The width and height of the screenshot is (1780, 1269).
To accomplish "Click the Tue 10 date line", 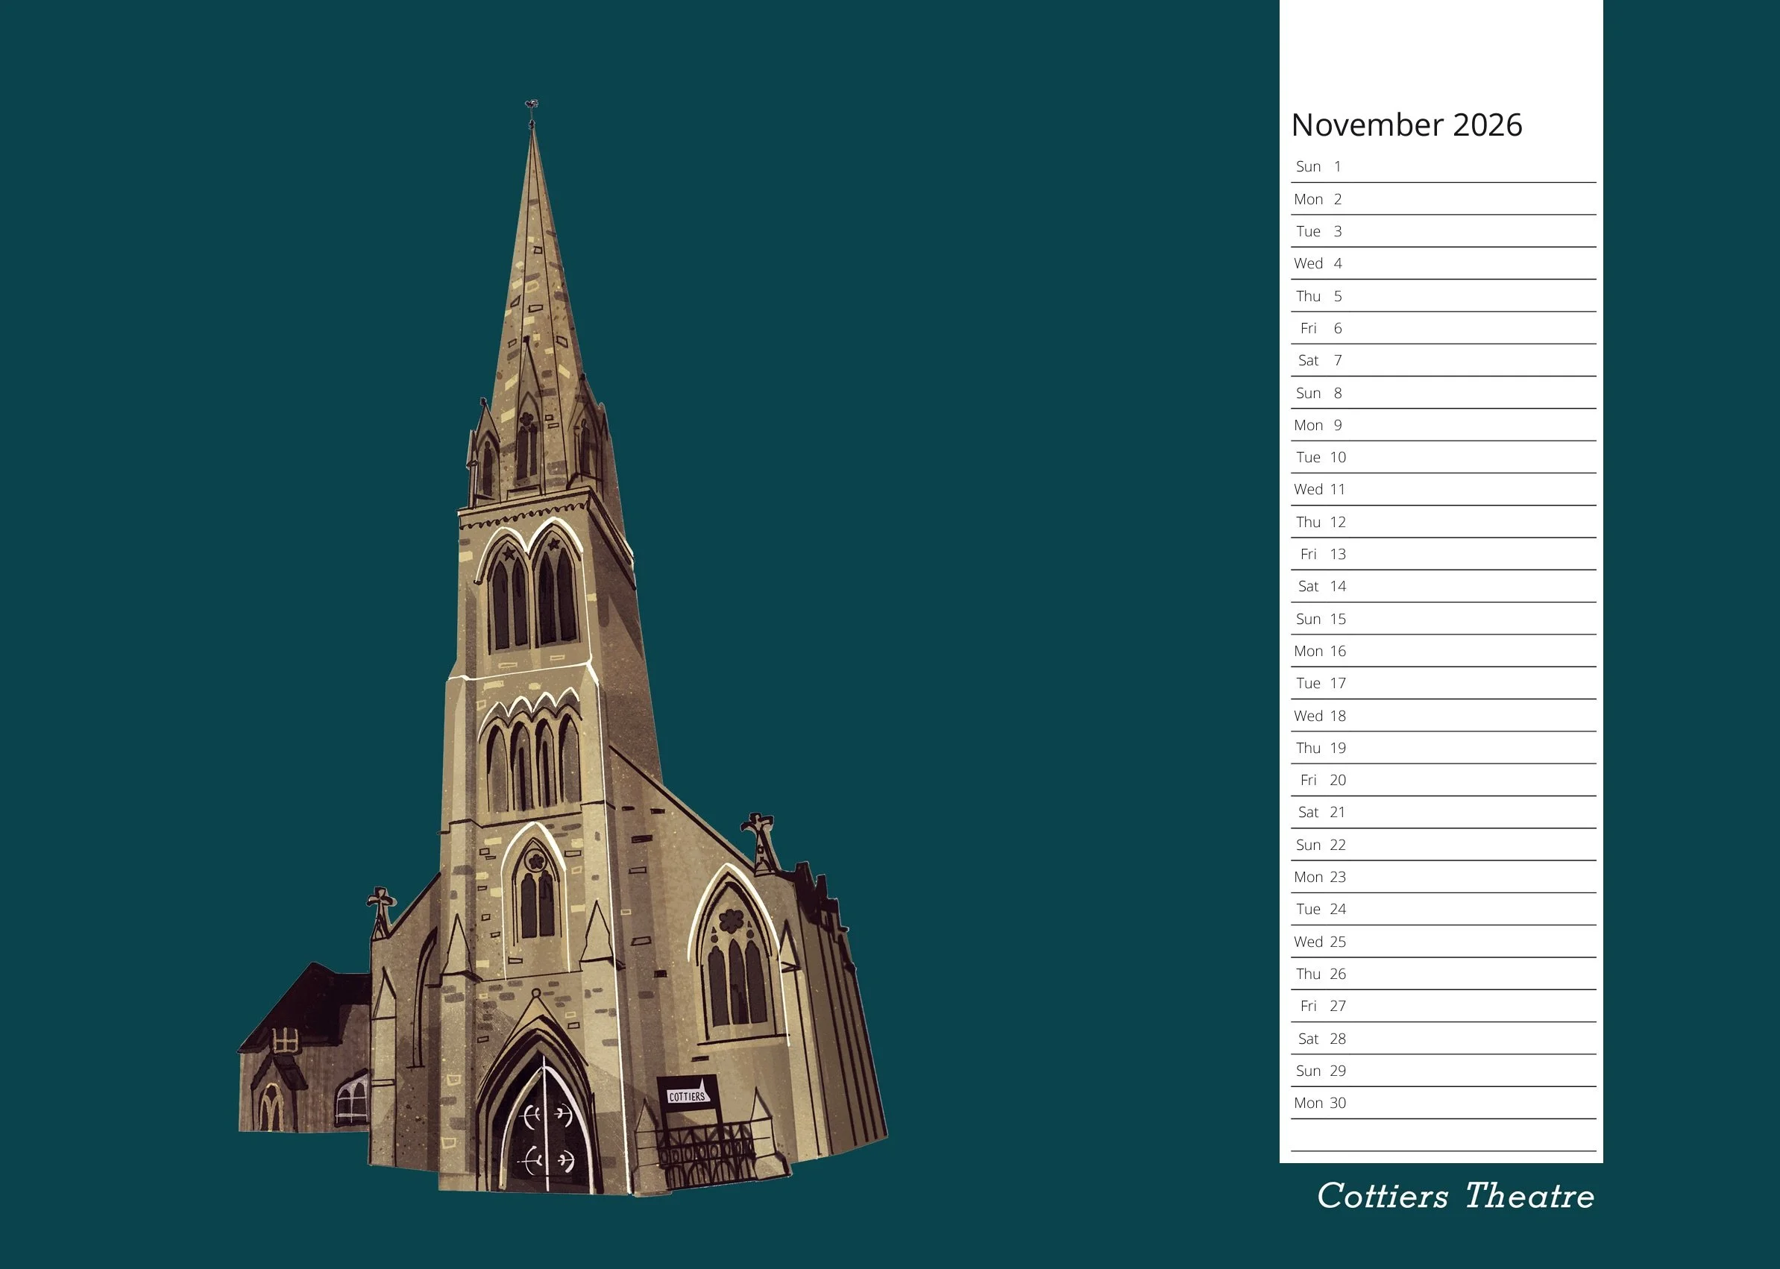I will pos(1442,457).
